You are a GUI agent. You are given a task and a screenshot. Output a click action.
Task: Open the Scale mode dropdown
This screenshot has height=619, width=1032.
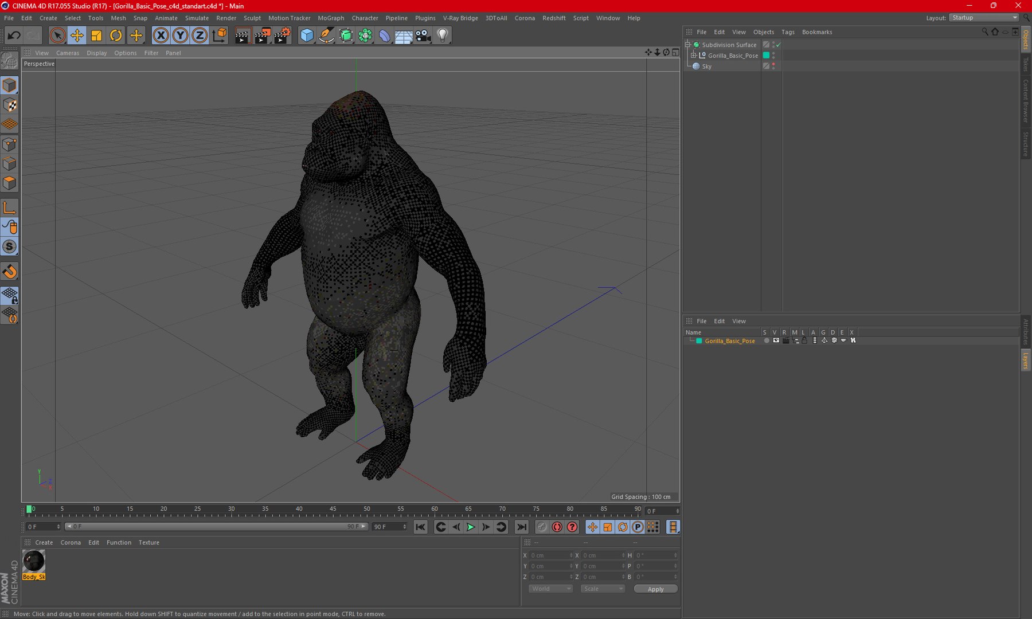[602, 589]
